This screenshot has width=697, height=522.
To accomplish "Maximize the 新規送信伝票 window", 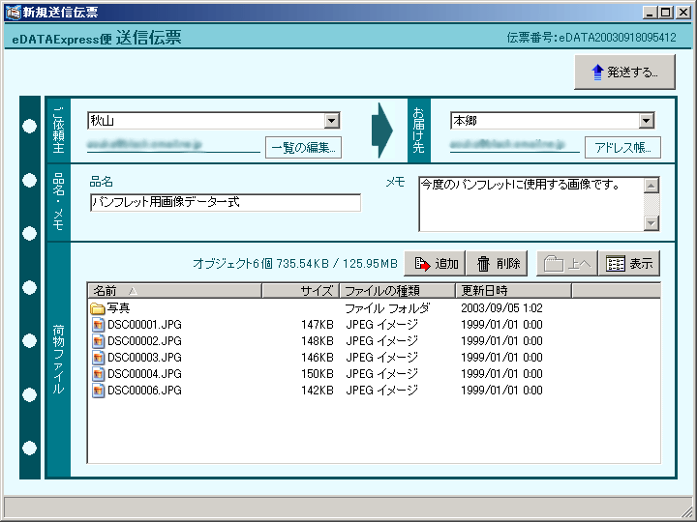I will (x=665, y=13).
